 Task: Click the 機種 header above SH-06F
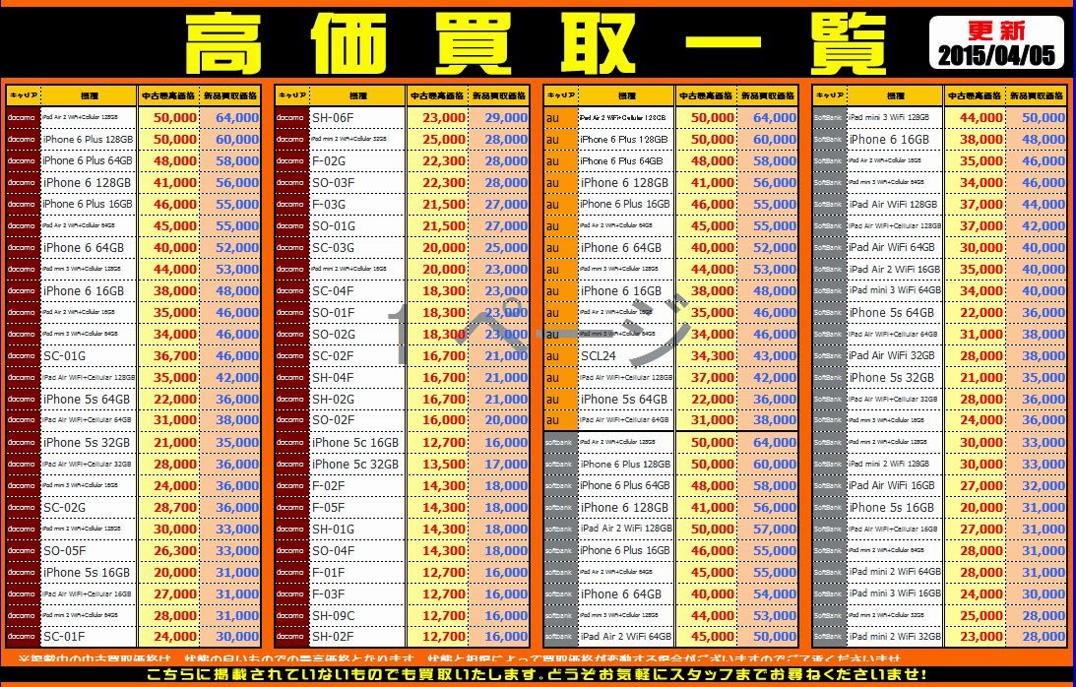(x=357, y=96)
